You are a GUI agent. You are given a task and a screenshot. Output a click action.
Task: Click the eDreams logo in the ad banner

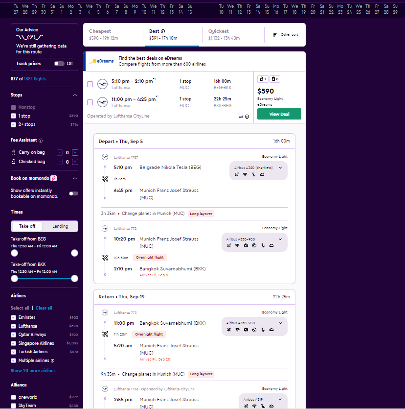tap(102, 61)
